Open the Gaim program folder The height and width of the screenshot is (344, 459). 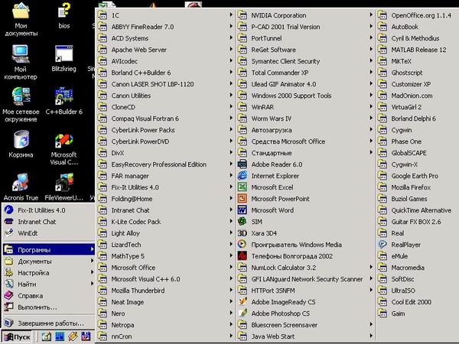pos(418,313)
